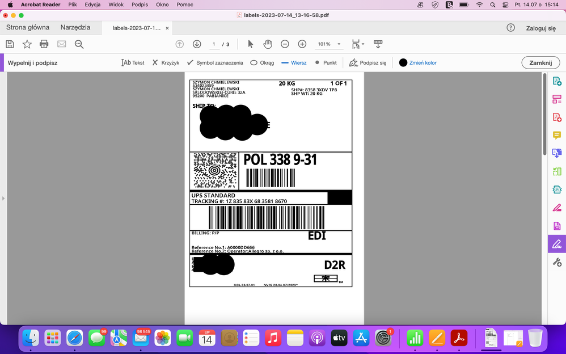Click the page number input field
Screen dimensions: 566x354
click(214, 44)
